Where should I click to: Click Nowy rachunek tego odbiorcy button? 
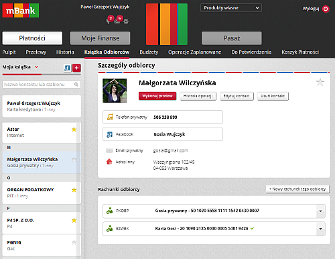pos(297,189)
